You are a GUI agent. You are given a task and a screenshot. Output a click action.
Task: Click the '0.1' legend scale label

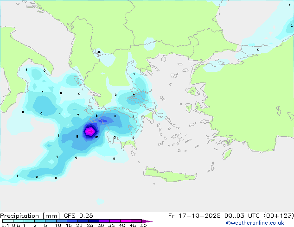[x=6, y=225]
